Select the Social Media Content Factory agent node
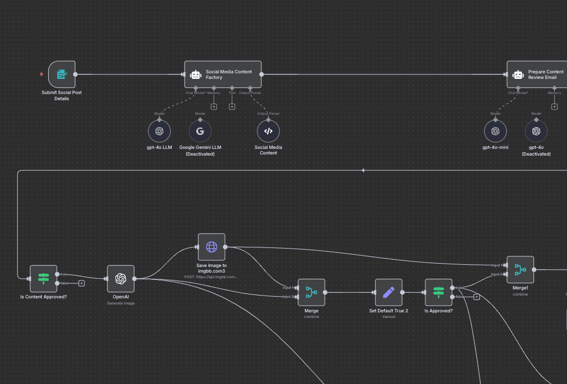Image resolution: width=567 pixels, height=384 pixels. point(222,73)
